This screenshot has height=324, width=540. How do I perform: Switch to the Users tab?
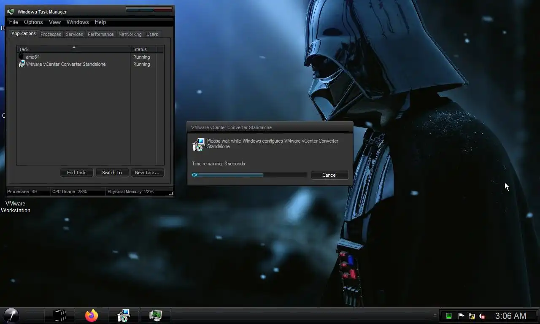pyautogui.click(x=152, y=34)
